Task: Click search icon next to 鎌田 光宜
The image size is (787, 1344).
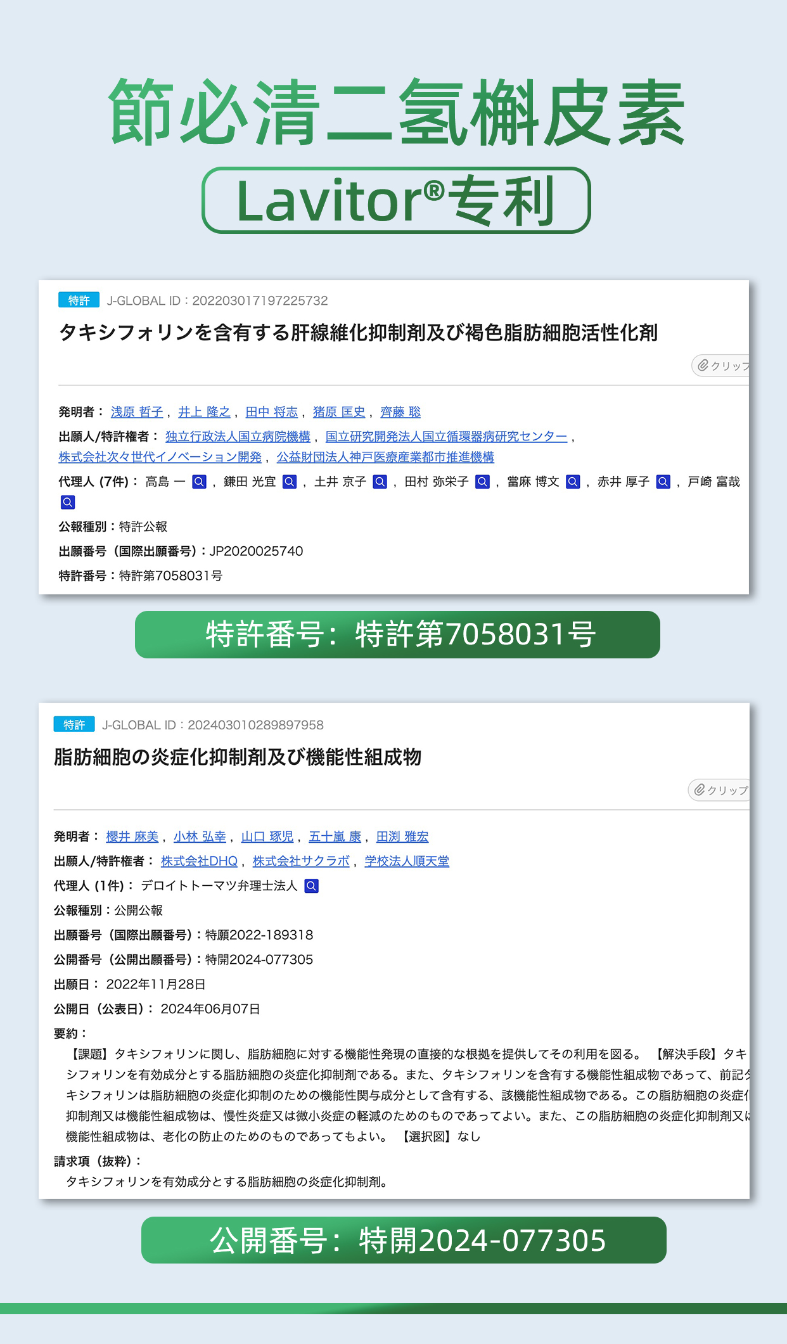Action: 290,482
